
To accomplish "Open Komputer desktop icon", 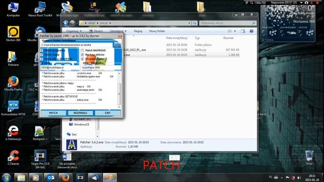I will point(13,9).
